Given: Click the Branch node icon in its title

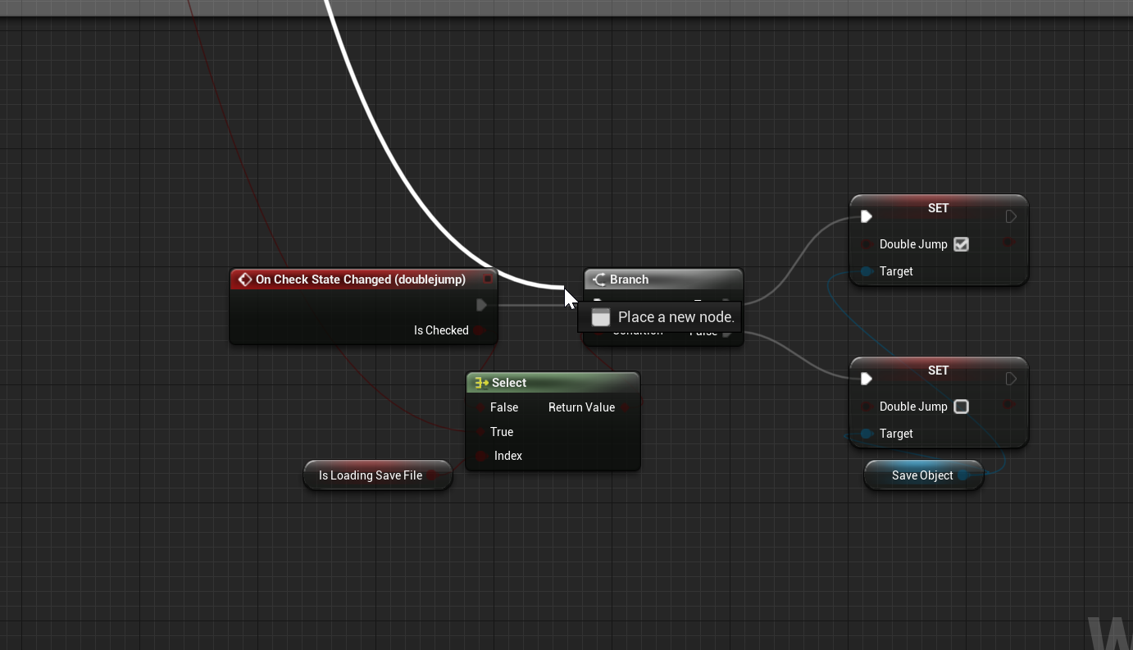Looking at the screenshot, I should click(599, 280).
